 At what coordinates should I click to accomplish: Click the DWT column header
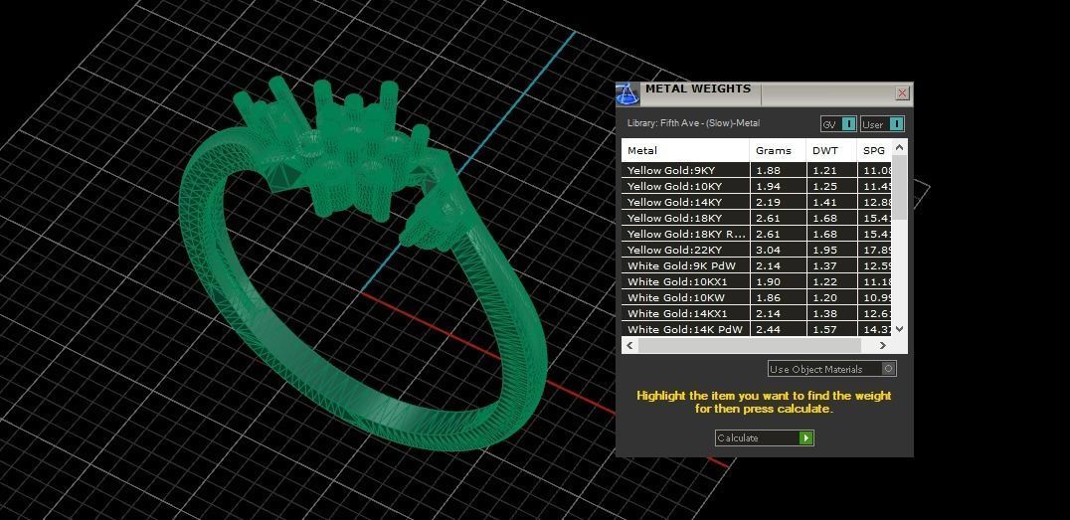click(x=831, y=151)
